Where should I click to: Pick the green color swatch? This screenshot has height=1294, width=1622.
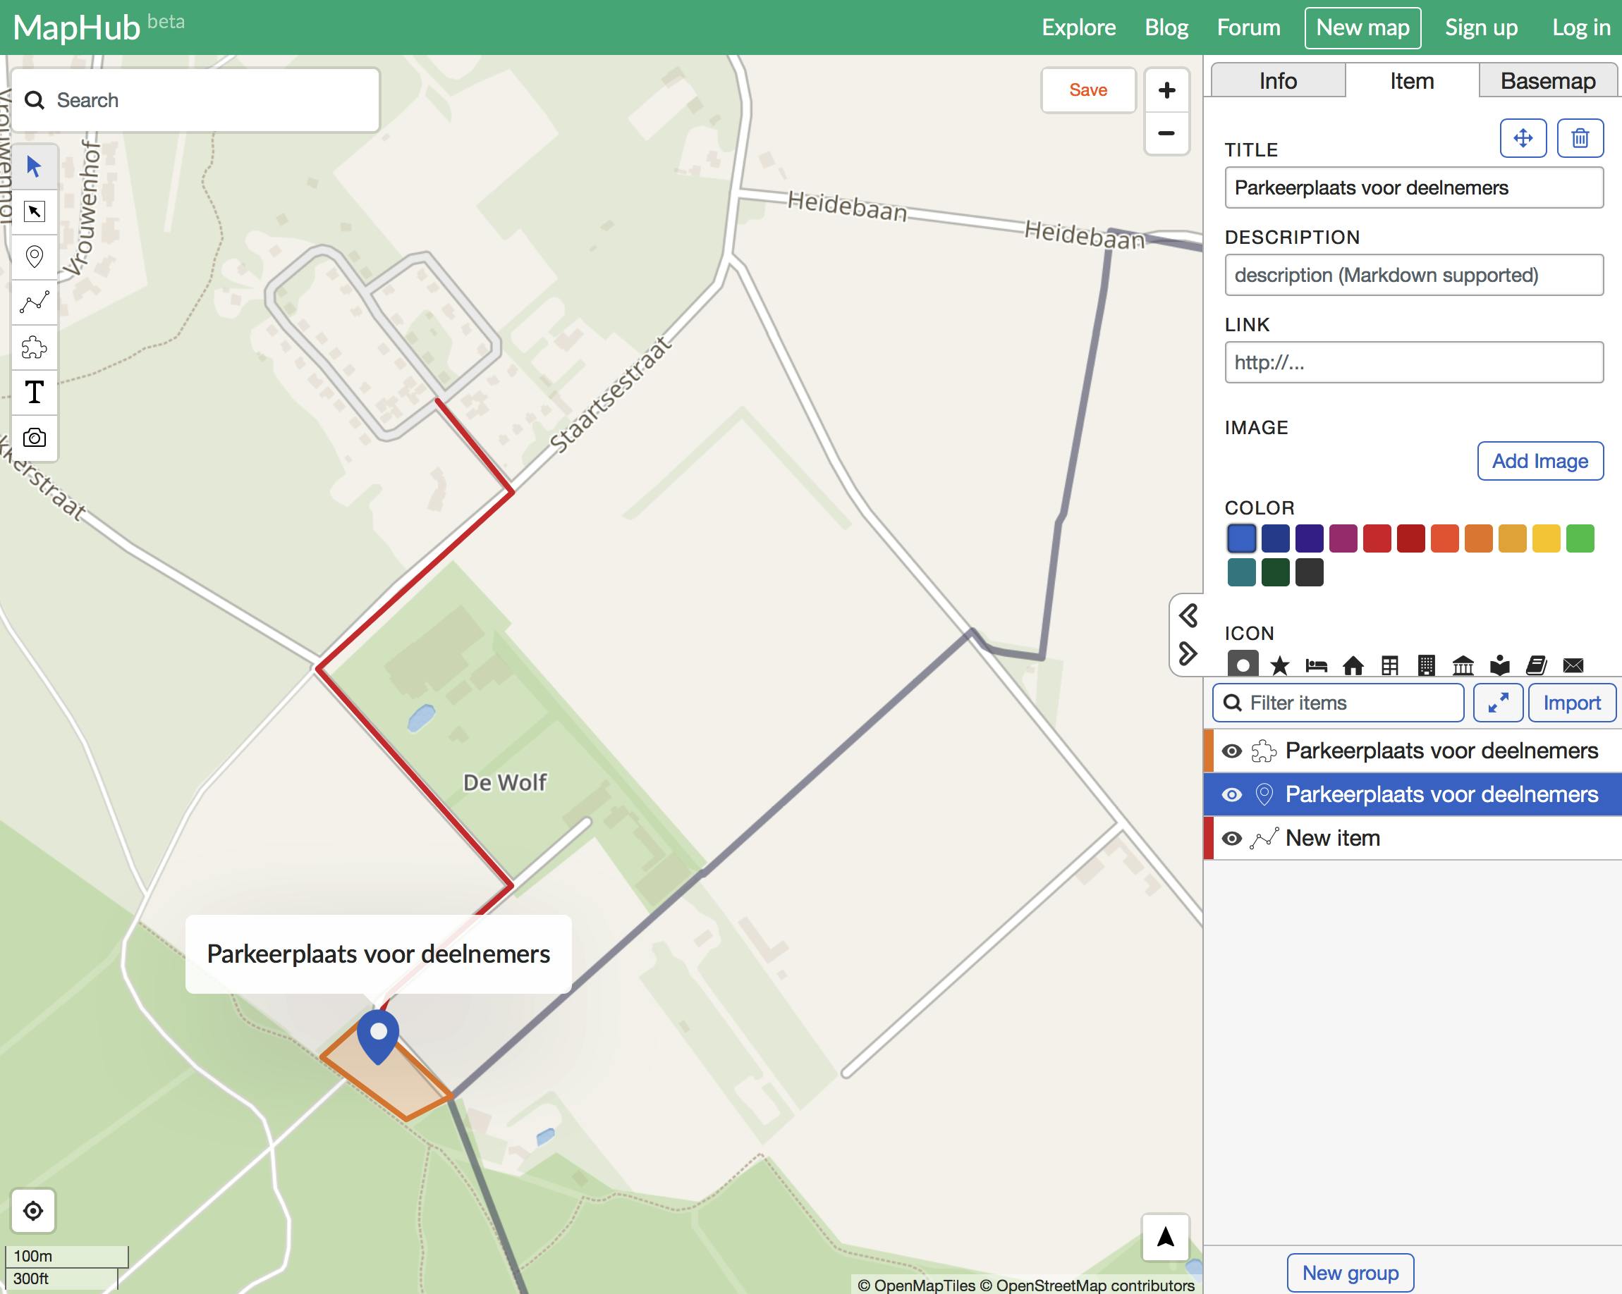click(x=1580, y=538)
